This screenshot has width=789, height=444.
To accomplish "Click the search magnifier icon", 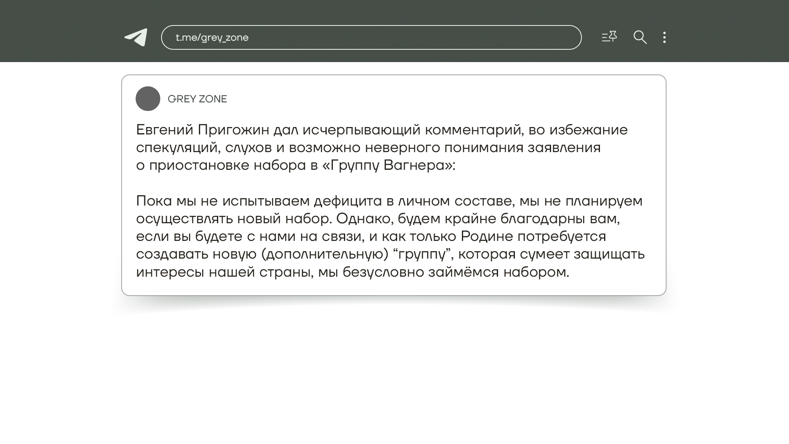I will pyautogui.click(x=640, y=37).
